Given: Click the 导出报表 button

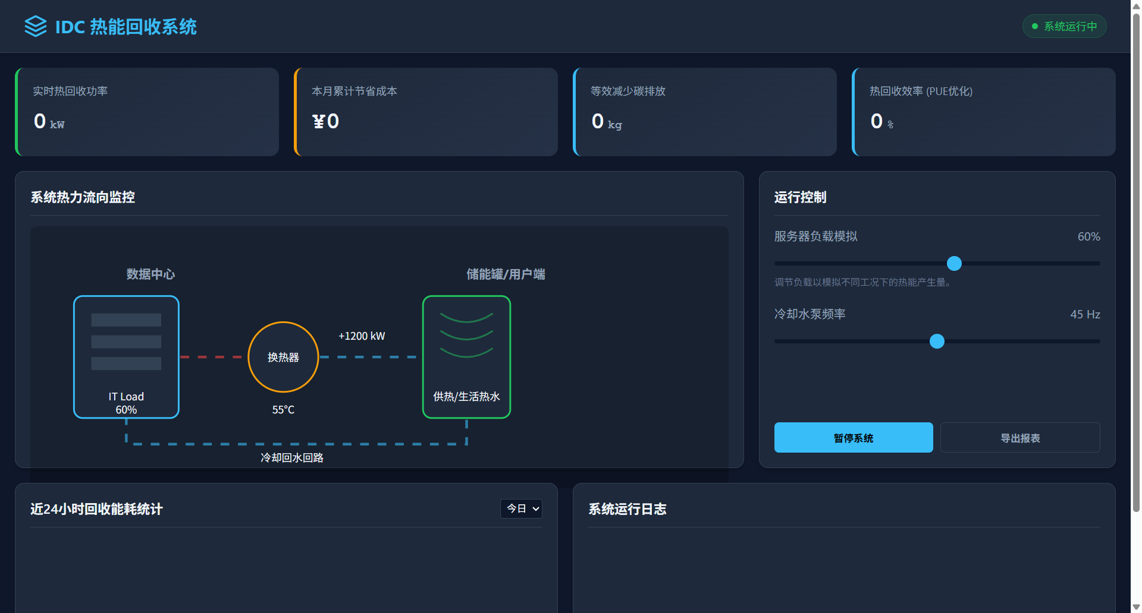Looking at the screenshot, I should click(1019, 438).
